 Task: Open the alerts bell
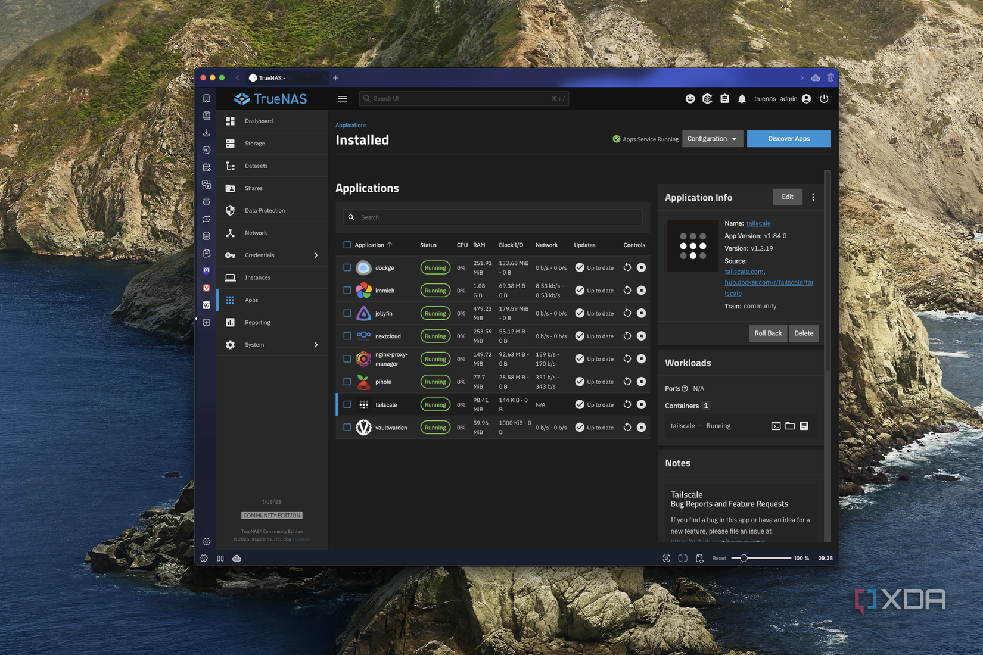pyautogui.click(x=742, y=99)
